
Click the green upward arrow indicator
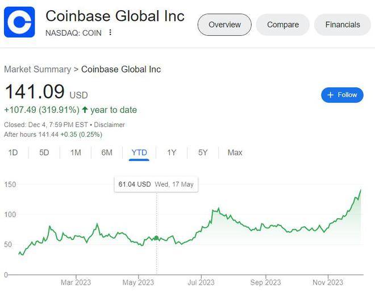85,110
